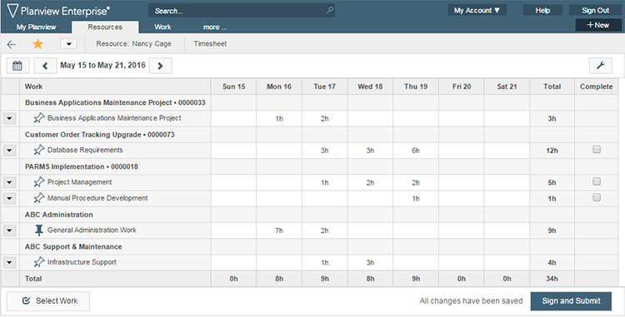Open row menu for Manual Procedure Development
Viewport: 625px width, 317px height.
point(9,199)
